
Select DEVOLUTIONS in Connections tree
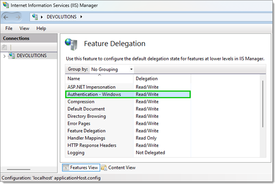coord(32,56)
